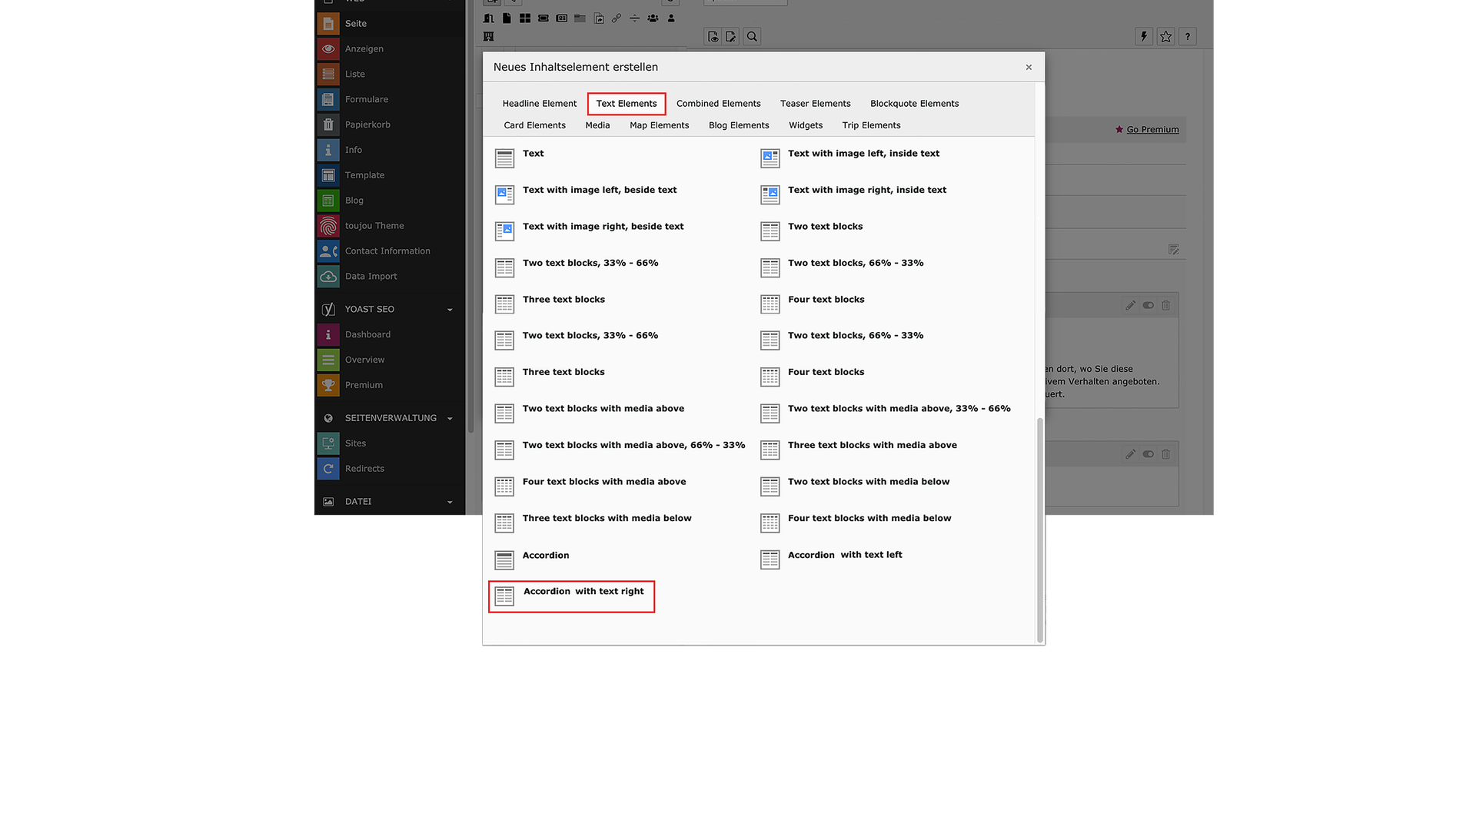Collapse the YOAST SEO module group

[x=450, y=310]
